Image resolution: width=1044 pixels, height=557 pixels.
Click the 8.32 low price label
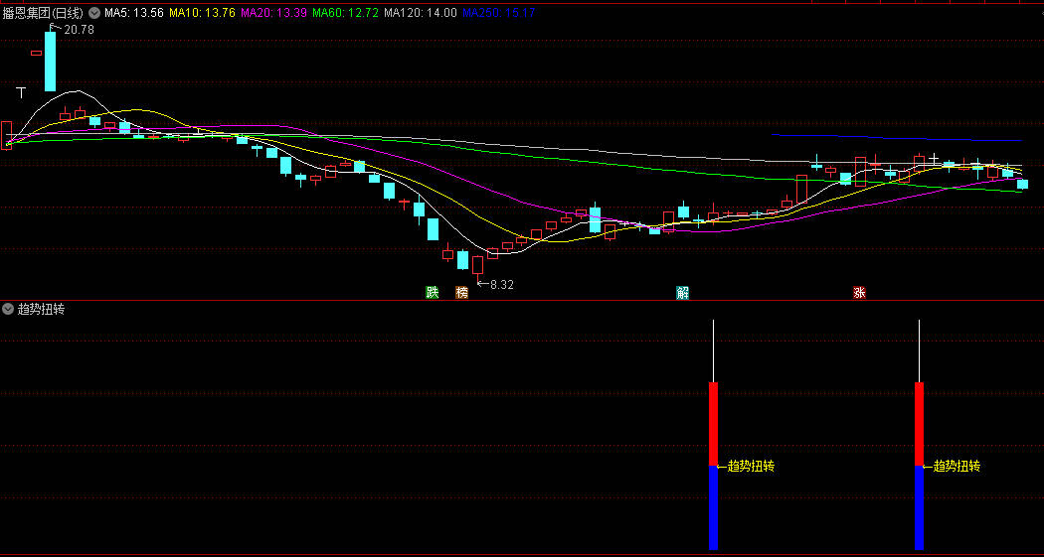pyautogui.click(x=502, y=285)
